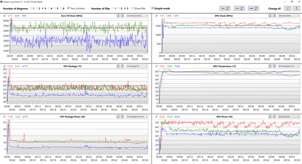
Task: Click down arrow in GPU Power chart
Action: click(x=274, y=117)
